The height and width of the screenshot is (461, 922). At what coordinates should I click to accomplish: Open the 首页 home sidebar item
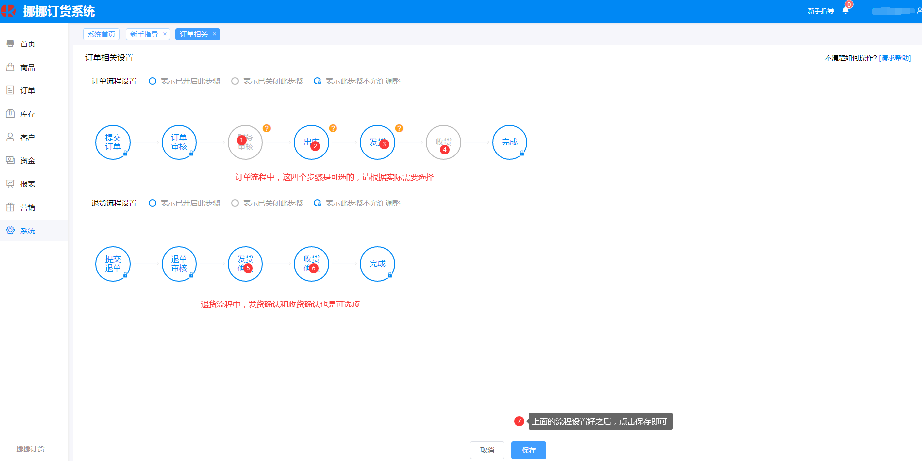[28, 44]
